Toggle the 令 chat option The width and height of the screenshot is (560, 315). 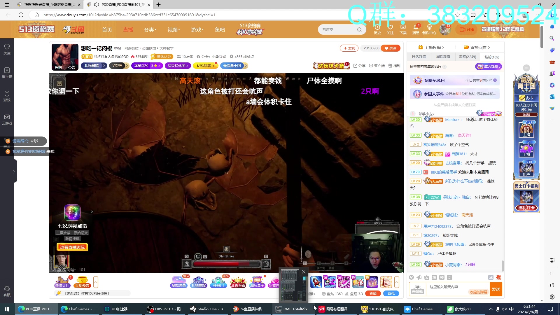[x=449, y=277]
